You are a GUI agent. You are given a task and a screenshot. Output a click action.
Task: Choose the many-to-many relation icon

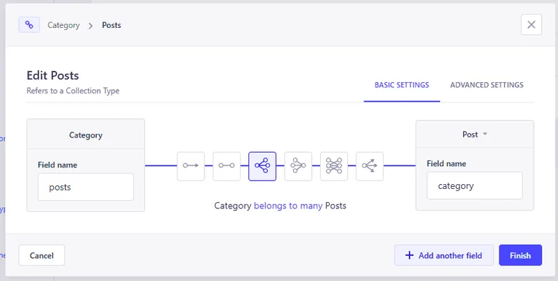click(333, 166)
